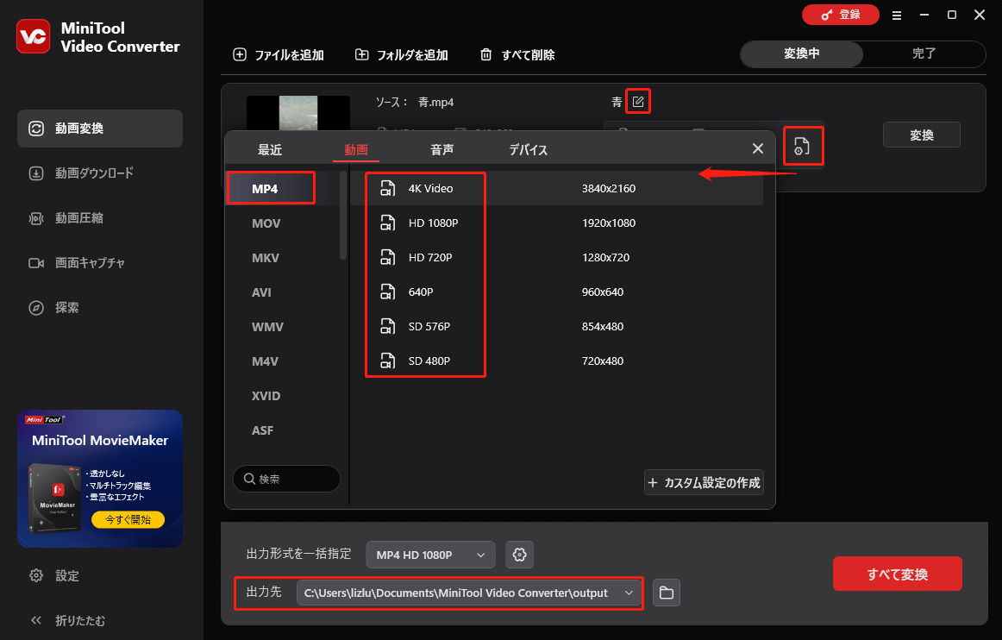Click the search magnifier icon in format panel
The image size is (1002, 640).
point(250,478)
